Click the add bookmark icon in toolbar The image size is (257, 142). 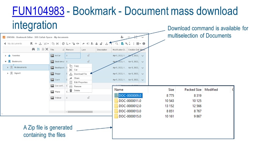point(32,43)
